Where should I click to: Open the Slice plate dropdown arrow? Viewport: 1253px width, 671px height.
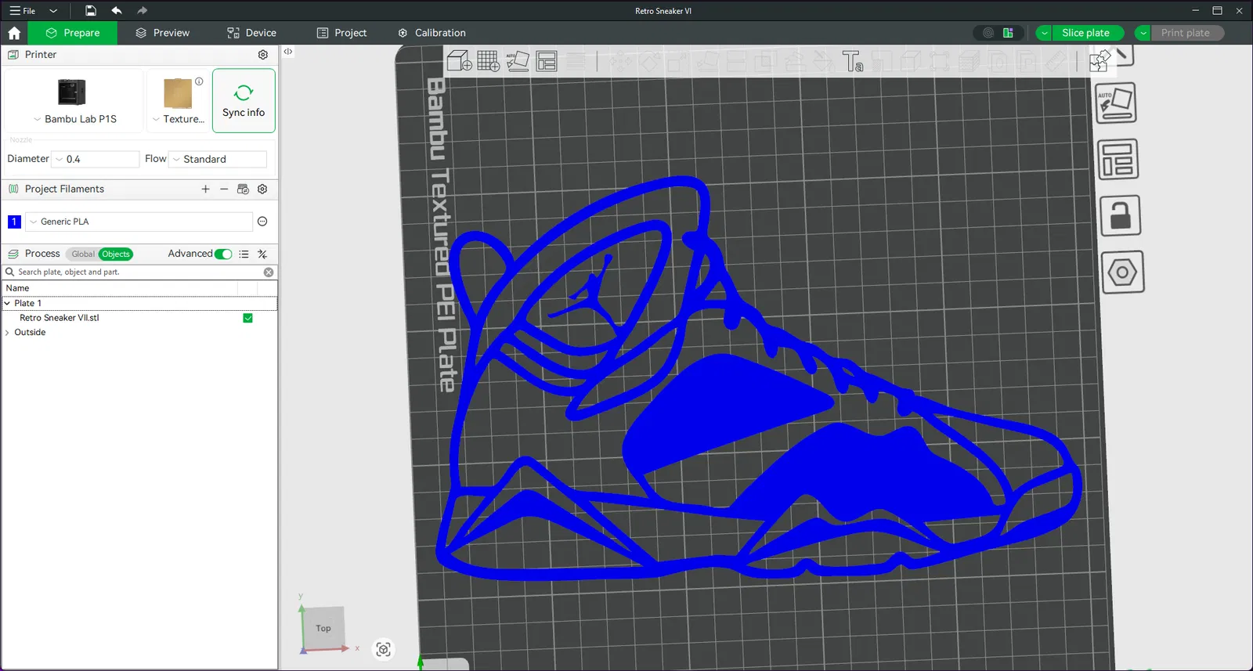point(1044,33)
